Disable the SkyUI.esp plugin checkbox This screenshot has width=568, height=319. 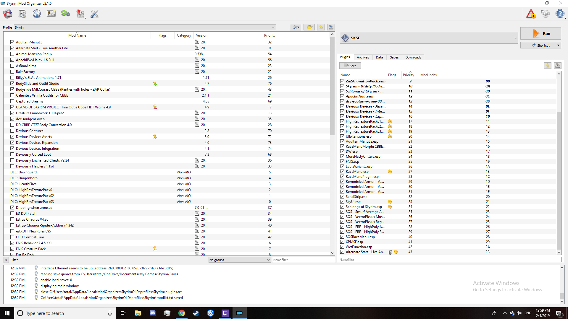(342, 202)
